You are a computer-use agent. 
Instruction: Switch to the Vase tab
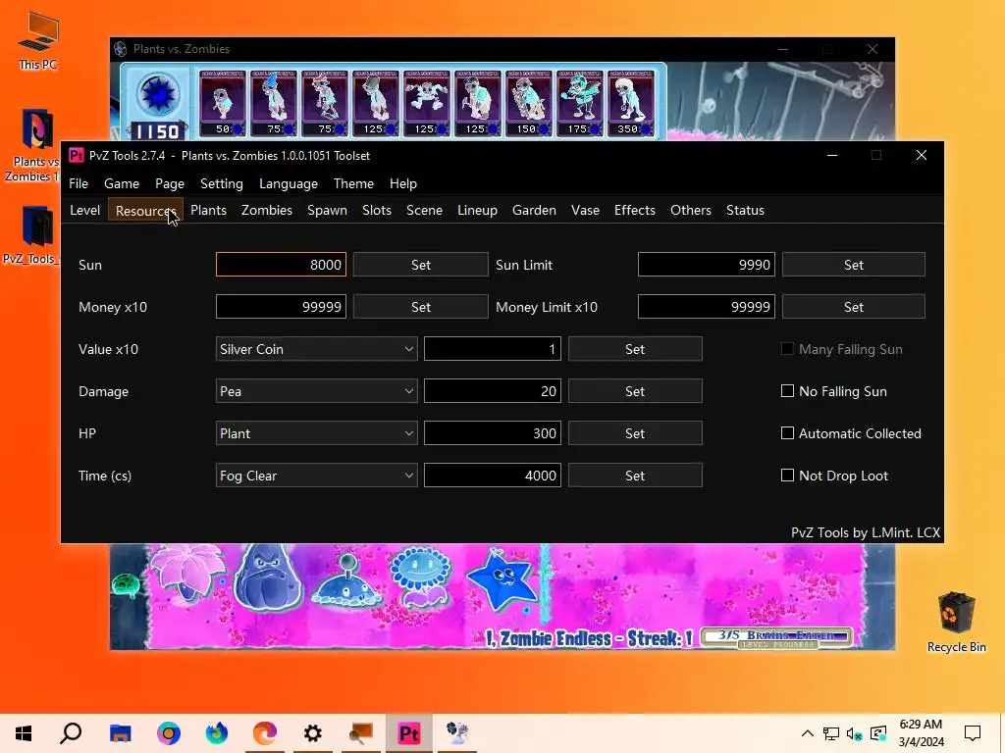coord(585,210)
